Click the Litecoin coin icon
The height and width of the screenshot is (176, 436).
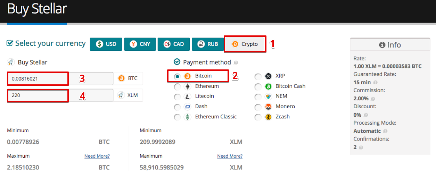(188, 97)
